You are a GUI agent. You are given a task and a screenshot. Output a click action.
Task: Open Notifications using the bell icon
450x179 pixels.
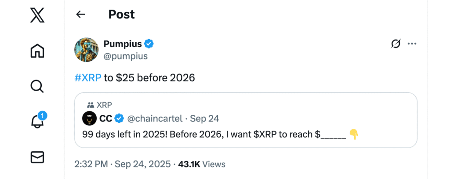(x=37, y=121)
